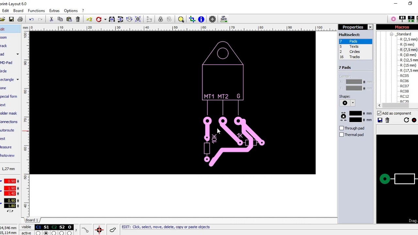Rotate the macro preview
Viewport: 418px width, 235px height.
[x=406, y=120]
